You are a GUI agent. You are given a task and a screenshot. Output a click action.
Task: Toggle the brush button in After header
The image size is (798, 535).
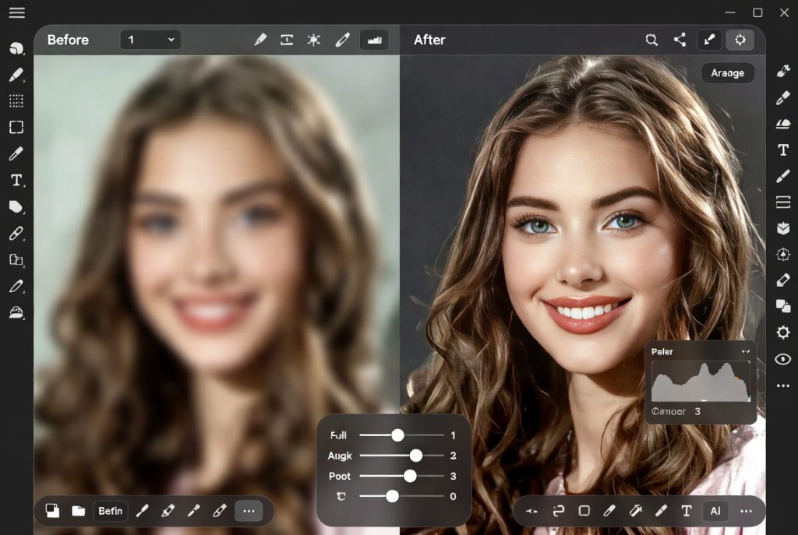(709, 40)
